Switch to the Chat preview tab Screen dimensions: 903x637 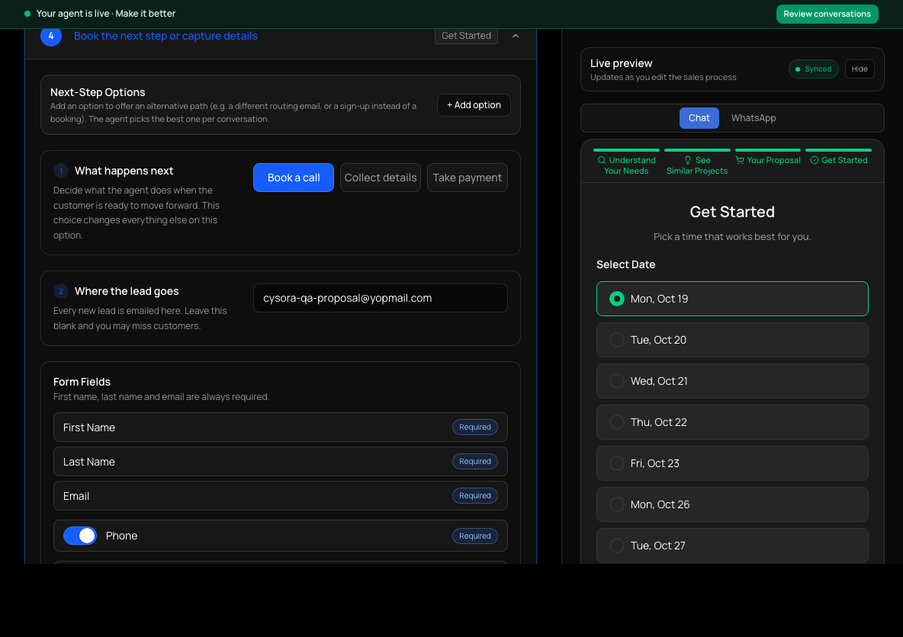[699, 118]
